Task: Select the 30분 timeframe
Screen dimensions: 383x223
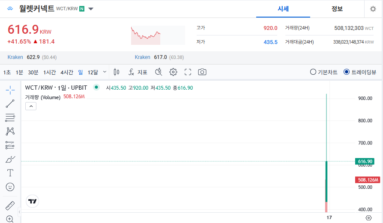Action: click(x=33, y=72)
